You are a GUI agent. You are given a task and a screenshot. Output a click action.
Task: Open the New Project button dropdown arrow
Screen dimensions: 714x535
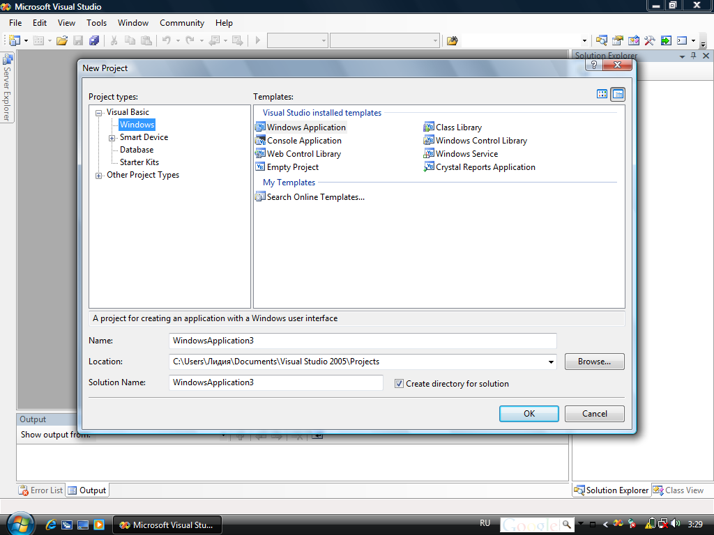coord(26,40)
